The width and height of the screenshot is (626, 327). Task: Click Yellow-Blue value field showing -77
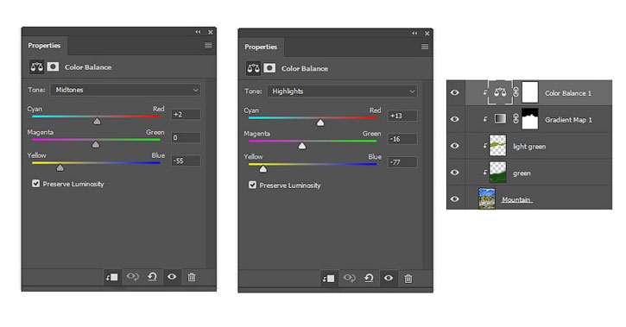[403, 162]
